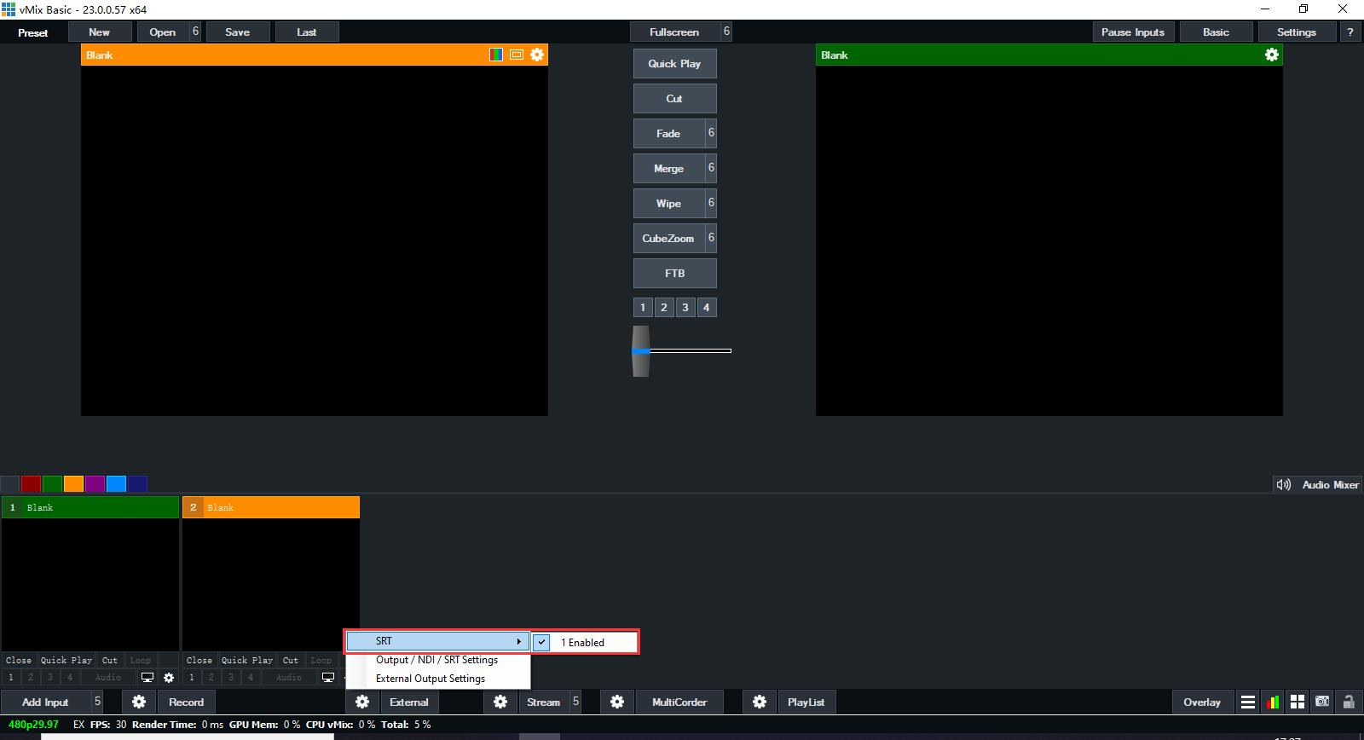
Task: Toggle the SRT '1 Enabled' checkmark
Action: pyautogui.click(x=543, y=642)
